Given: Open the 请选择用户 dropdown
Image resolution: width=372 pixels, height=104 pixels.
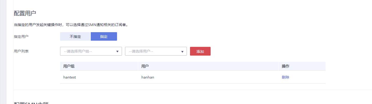Looking at the screenshot, I should (156, 51).
